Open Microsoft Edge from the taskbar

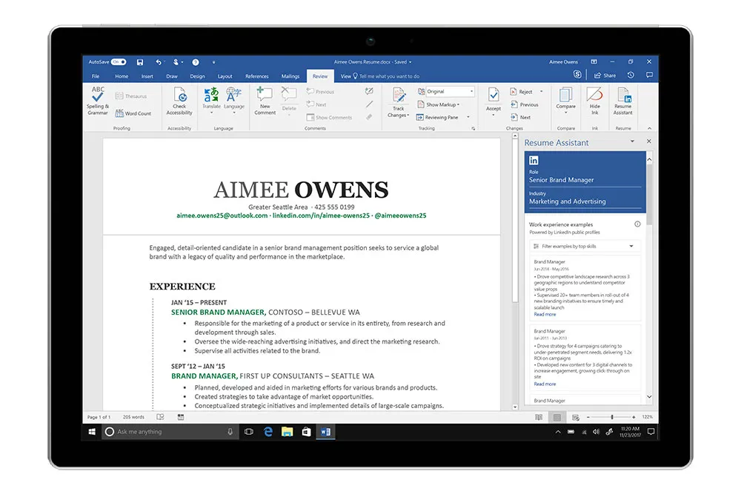point(268,431)
